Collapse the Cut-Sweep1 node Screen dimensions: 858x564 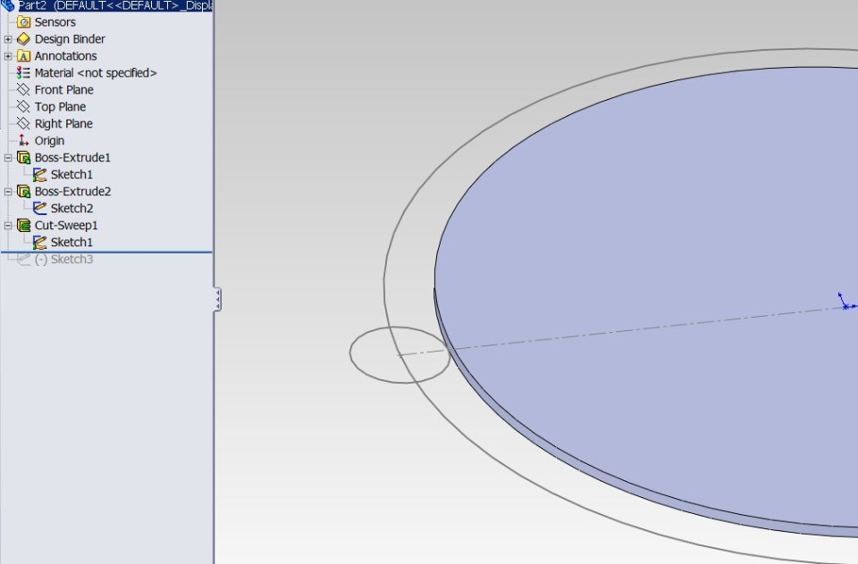coord(8,226)
